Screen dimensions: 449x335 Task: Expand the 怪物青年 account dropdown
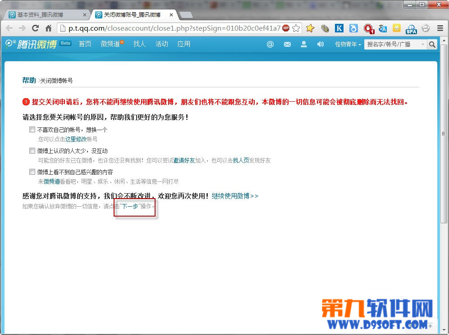tap(348, 44)
